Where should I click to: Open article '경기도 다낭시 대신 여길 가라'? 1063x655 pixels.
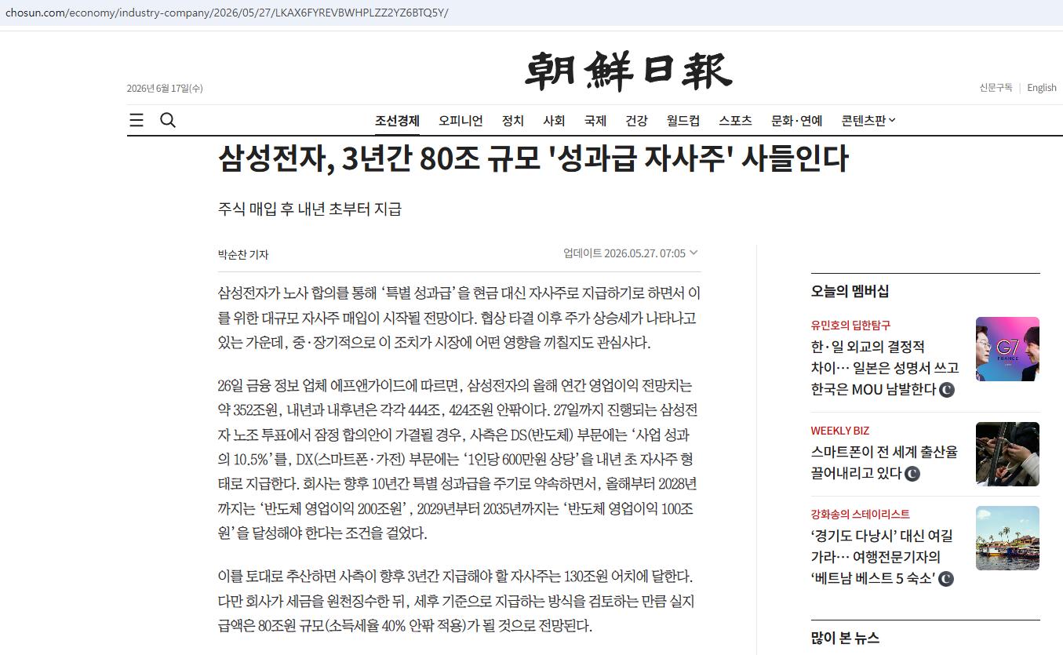click(883, 557)
